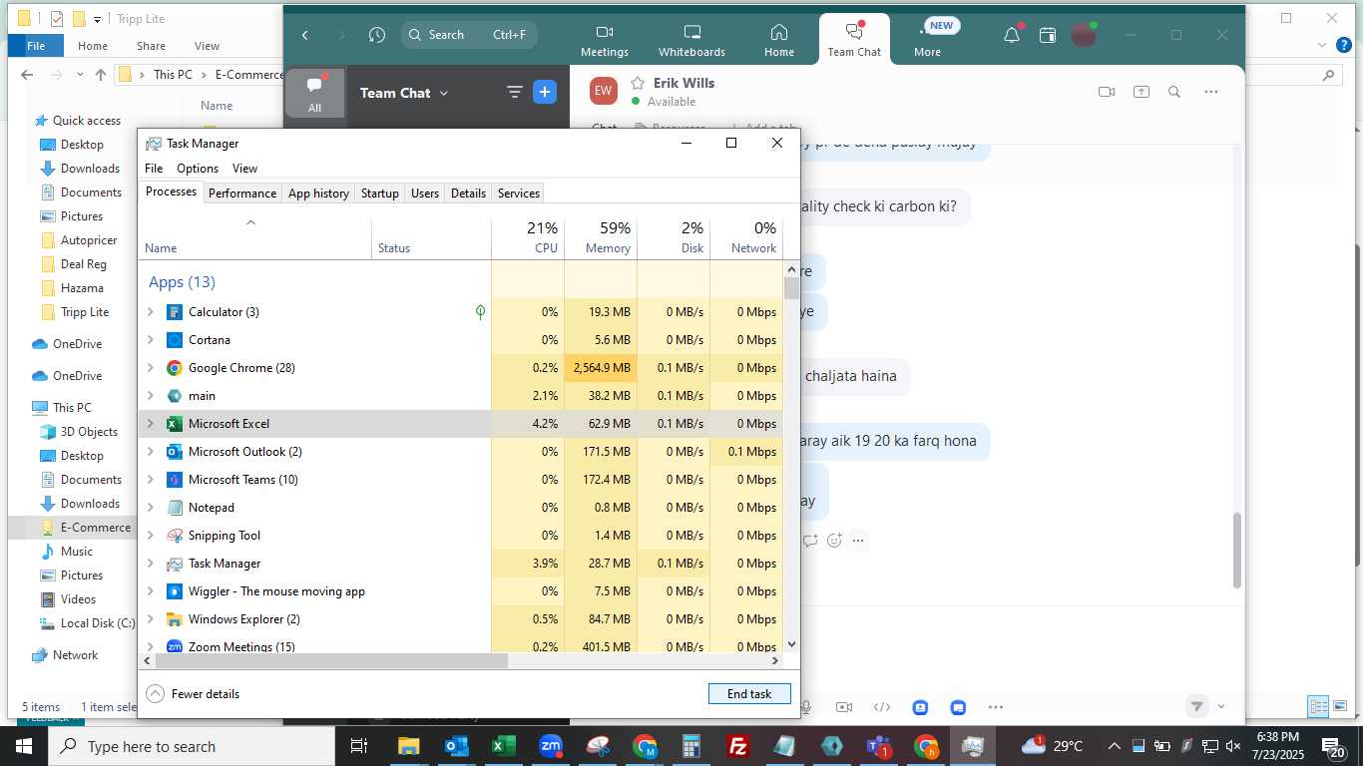This screenshot has width=1363, height=766.
Task: Collapse Task Manager to Fewer details
Action: (x=193, y=694)
